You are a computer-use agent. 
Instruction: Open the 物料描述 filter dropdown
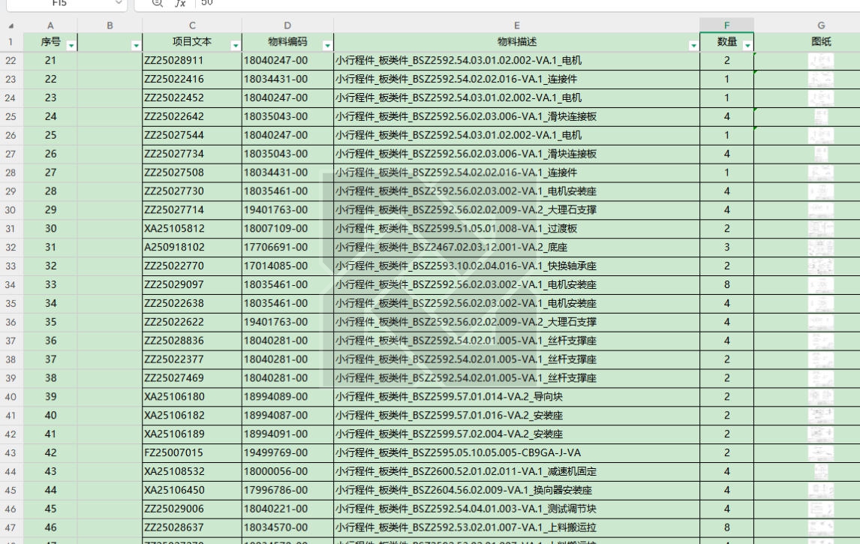(693, 47)
